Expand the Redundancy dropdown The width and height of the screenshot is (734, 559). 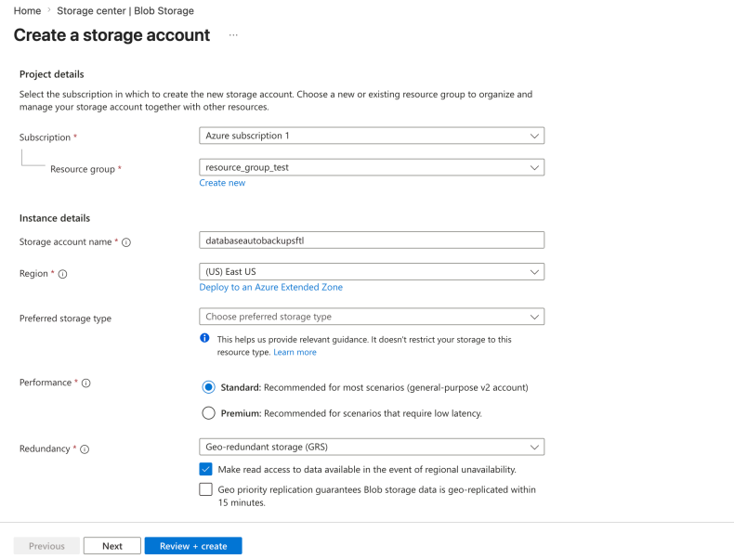(372, 447)
